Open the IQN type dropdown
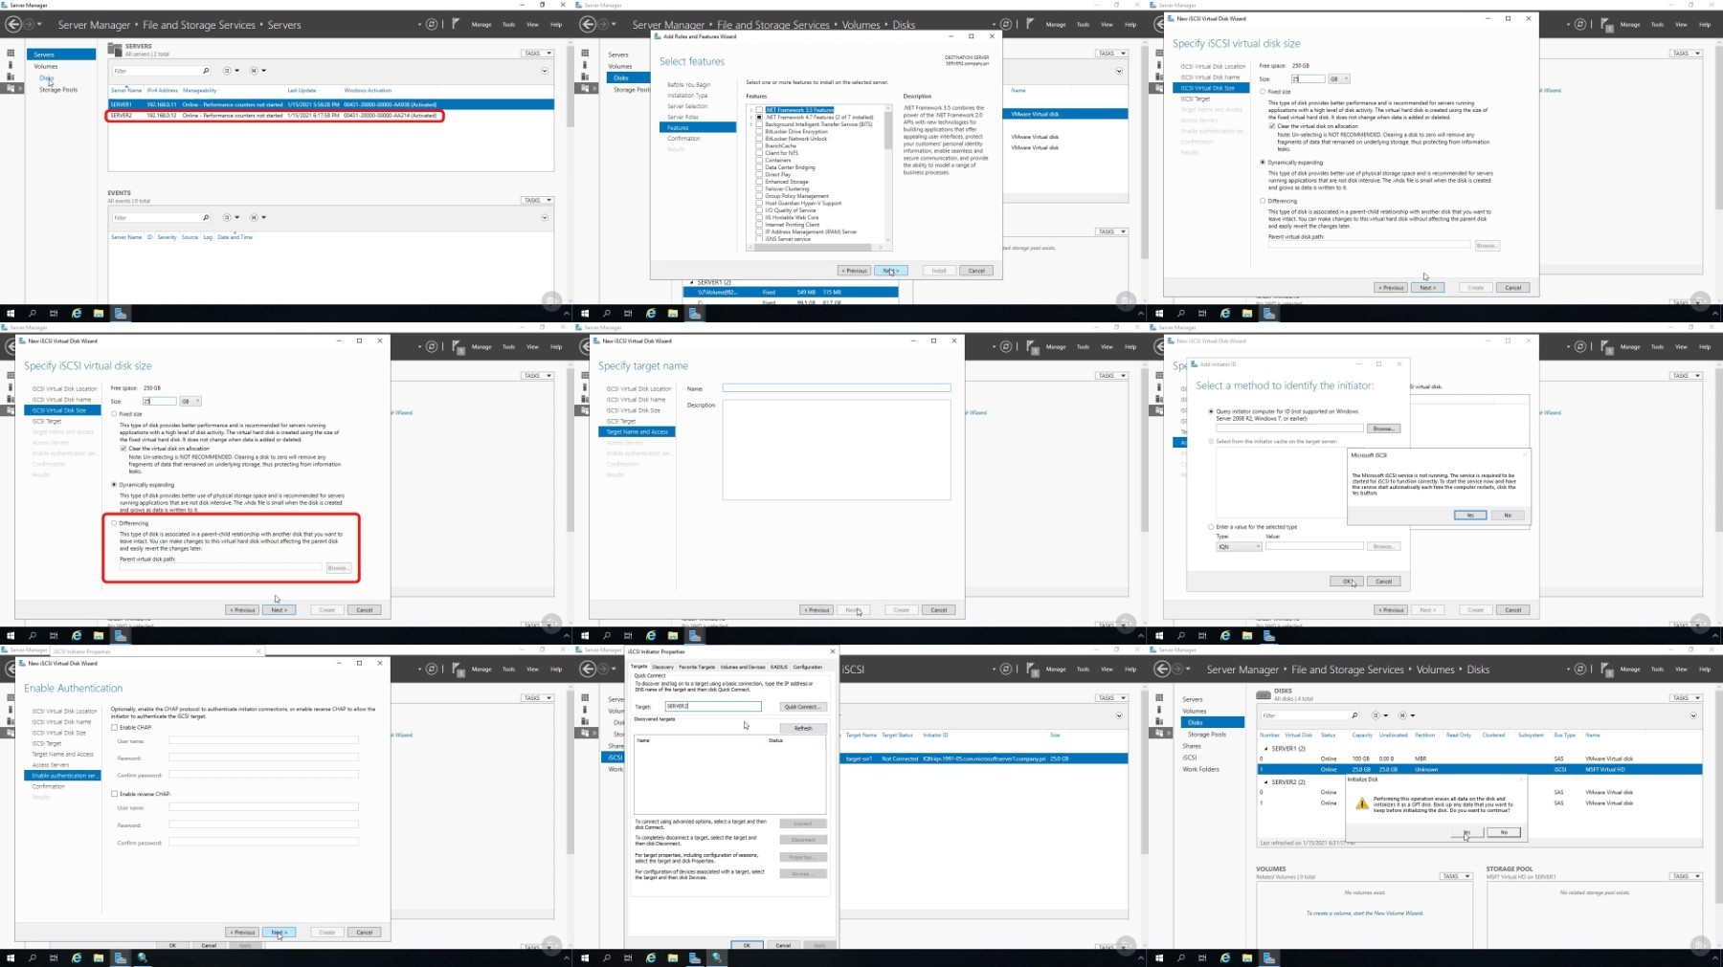 pyautogui.click(x=1240, y=546)
